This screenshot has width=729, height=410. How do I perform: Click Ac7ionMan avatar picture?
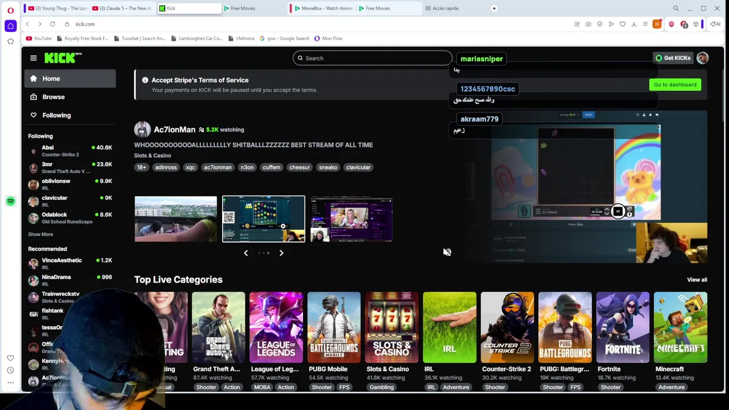[x=142, y=130]
